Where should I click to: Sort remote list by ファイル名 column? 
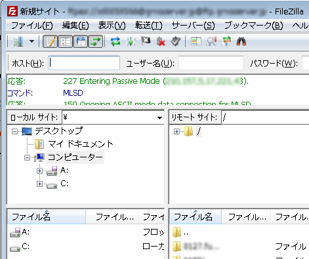point(196,217)
